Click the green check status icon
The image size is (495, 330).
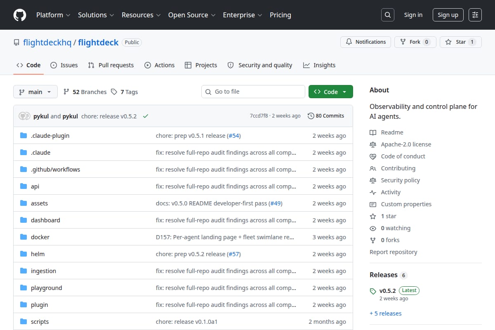(145, 116)
